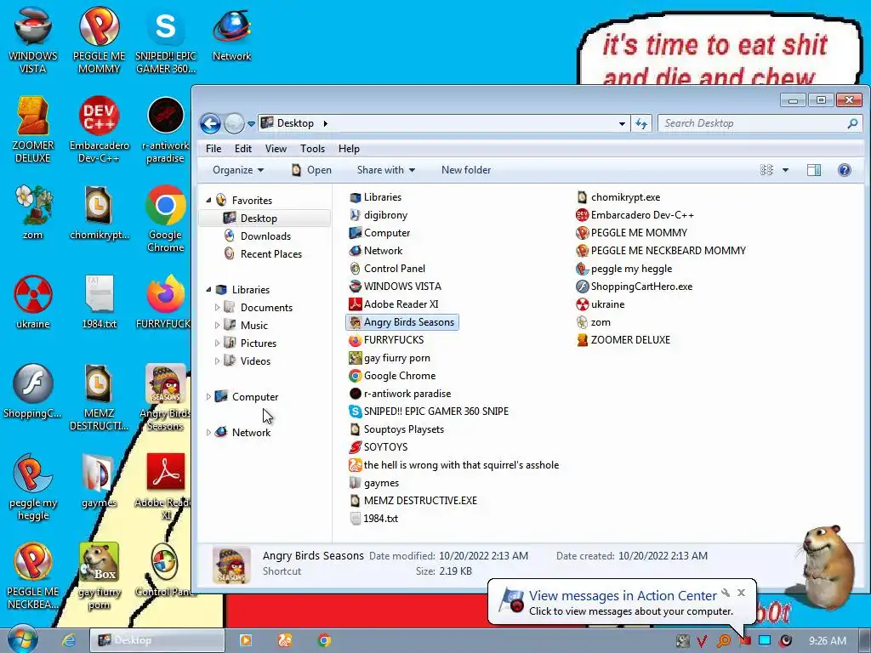Open Explorer help button
The height and width of the screenshot is (653, 871).
pyautogui.click(x=844, y=170)
